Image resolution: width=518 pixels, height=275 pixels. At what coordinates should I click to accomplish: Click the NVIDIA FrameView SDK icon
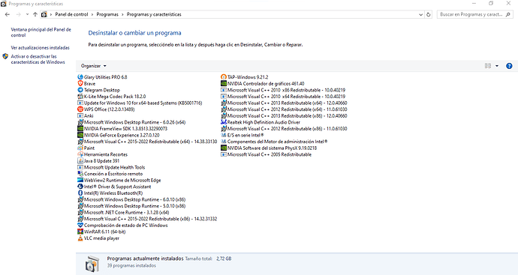click(x=80, y=129)
